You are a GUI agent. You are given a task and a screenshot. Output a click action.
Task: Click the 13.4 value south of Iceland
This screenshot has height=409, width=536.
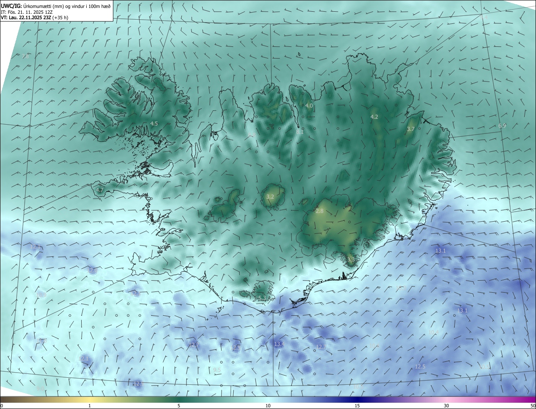[279, 344]
